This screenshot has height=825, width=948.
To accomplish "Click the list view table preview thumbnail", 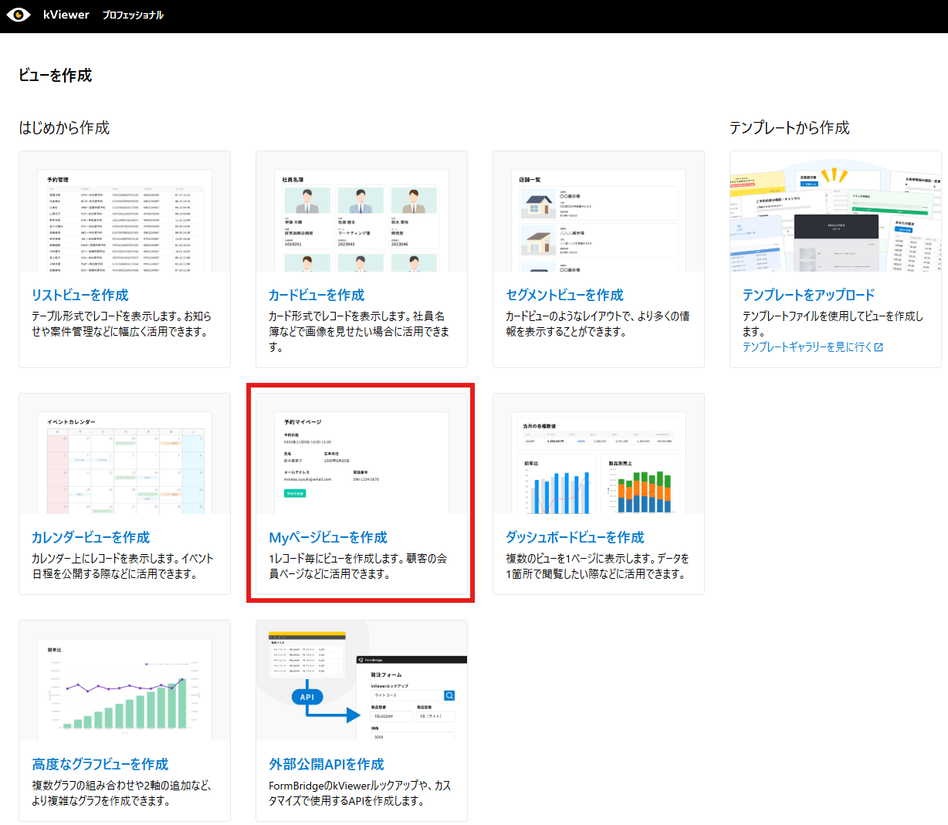I will 124,219.
